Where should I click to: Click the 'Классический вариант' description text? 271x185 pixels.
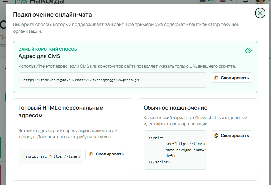coord(195,121)
